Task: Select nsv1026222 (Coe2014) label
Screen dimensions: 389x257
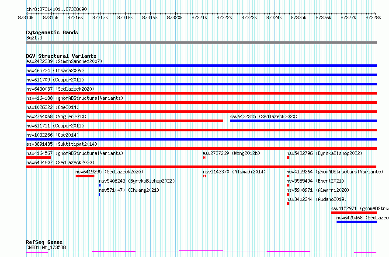Action: [52, 107]
